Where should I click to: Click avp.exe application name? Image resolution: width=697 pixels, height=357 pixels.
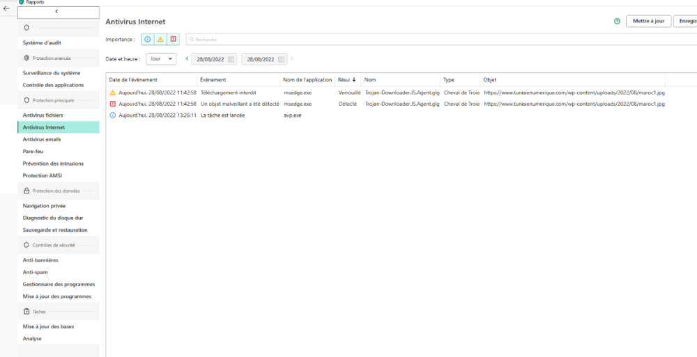coord(292,116)
